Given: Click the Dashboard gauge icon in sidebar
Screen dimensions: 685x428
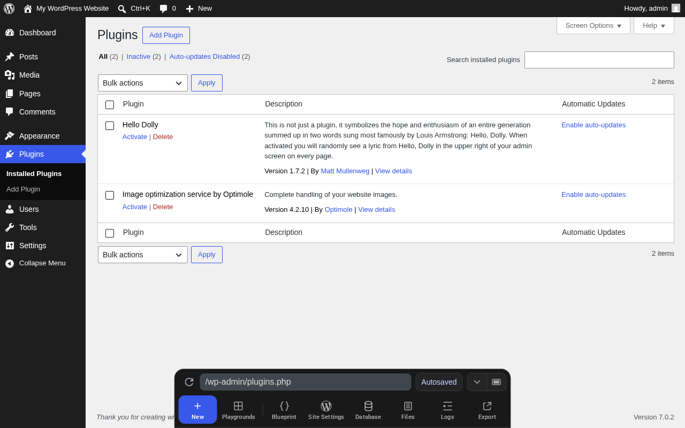Looking at the screenshot, I should [x=10, y=33].
